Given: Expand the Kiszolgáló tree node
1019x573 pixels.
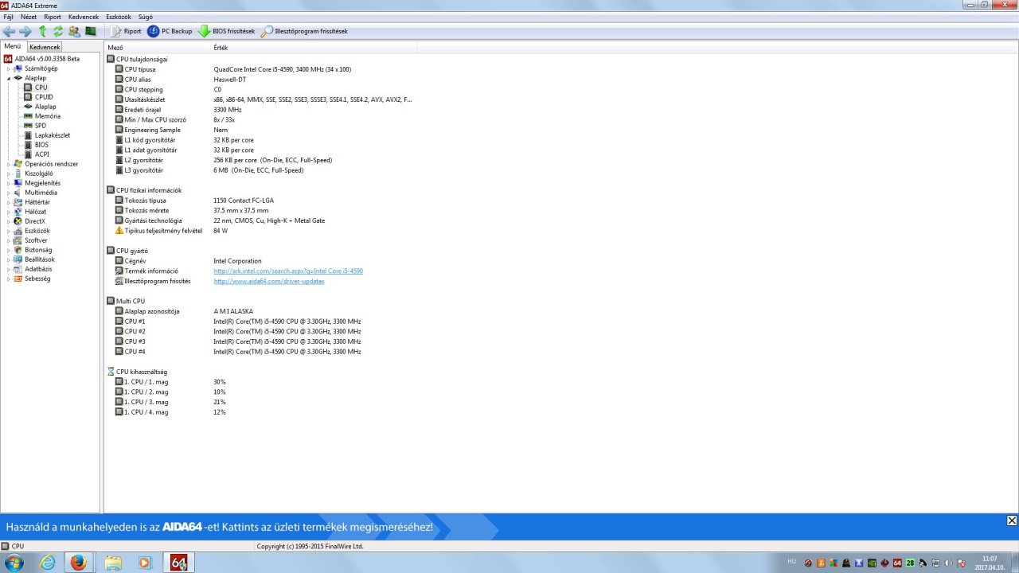Looking at the screenshot, I should point(9,173).
